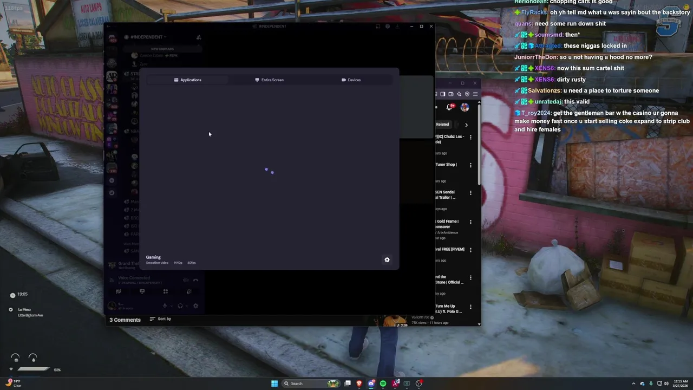Open Windows Start menu

point(274,383)
